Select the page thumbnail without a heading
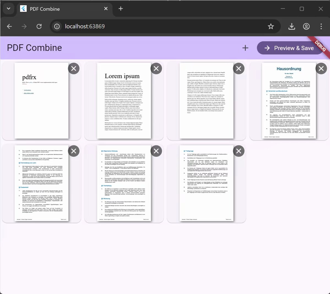 (207, 101)
